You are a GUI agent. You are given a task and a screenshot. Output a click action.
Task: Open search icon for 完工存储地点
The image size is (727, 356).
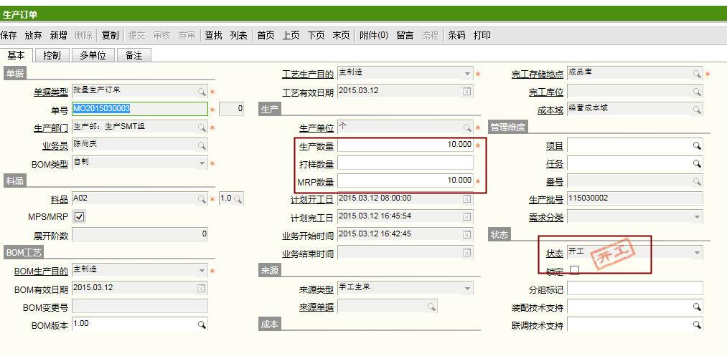point(697,74)
